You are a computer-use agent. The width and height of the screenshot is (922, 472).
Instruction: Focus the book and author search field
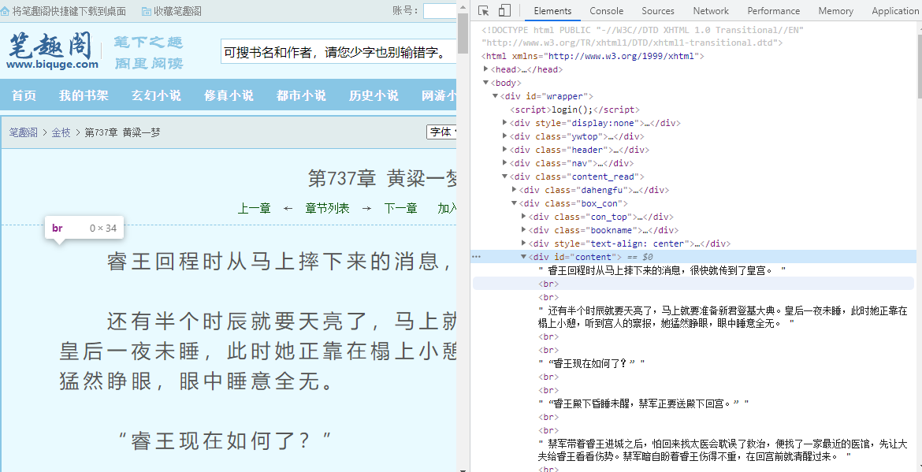[339, 53]
